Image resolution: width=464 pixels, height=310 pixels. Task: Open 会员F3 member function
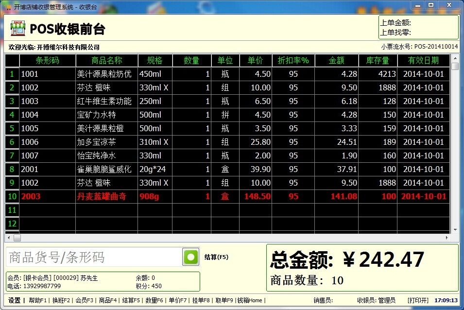pos(85,301)
